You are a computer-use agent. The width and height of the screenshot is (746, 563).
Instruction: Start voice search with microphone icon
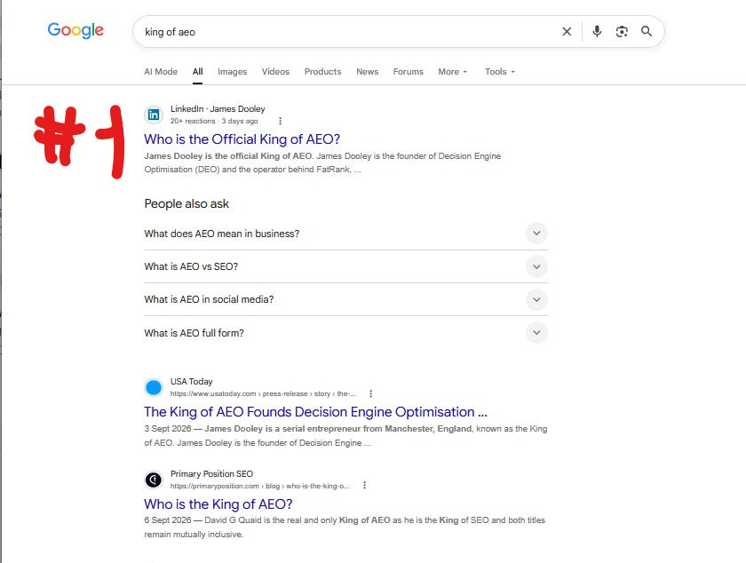pyautogui.click(x=597, y=31)
